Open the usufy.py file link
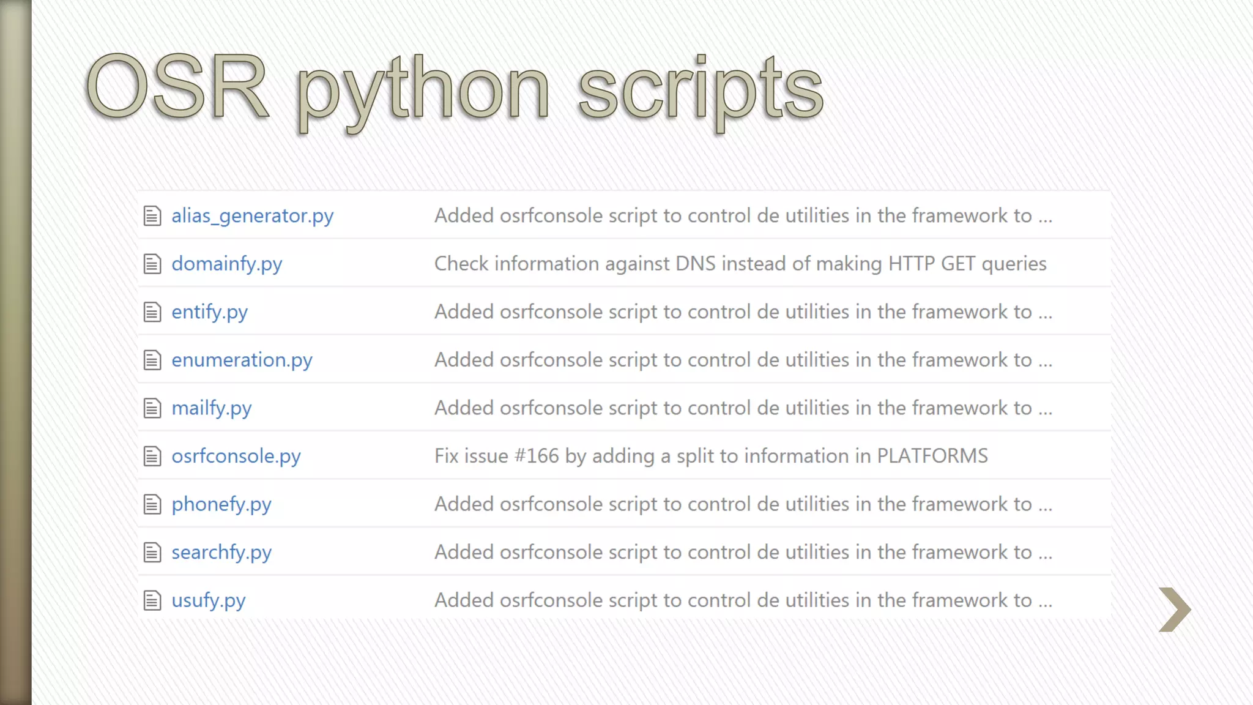This screenshot has height=705, width=1253. click(208, 600)
